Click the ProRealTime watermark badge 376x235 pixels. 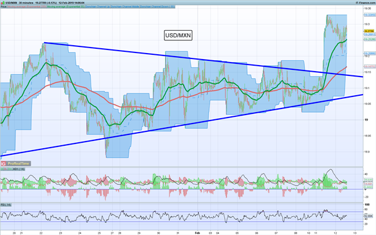pos(16,163)
